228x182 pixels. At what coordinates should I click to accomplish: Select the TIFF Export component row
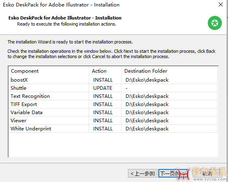pyautogui.click(x=113, y=104)
